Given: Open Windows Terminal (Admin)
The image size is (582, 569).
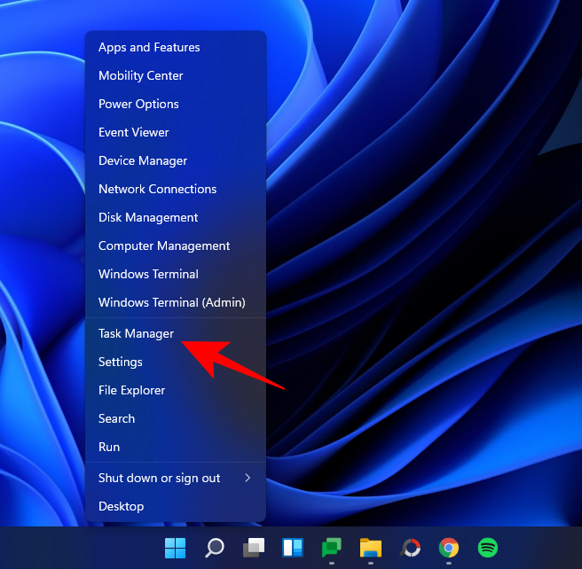Looking at the screenshot, I should [171, 302].
